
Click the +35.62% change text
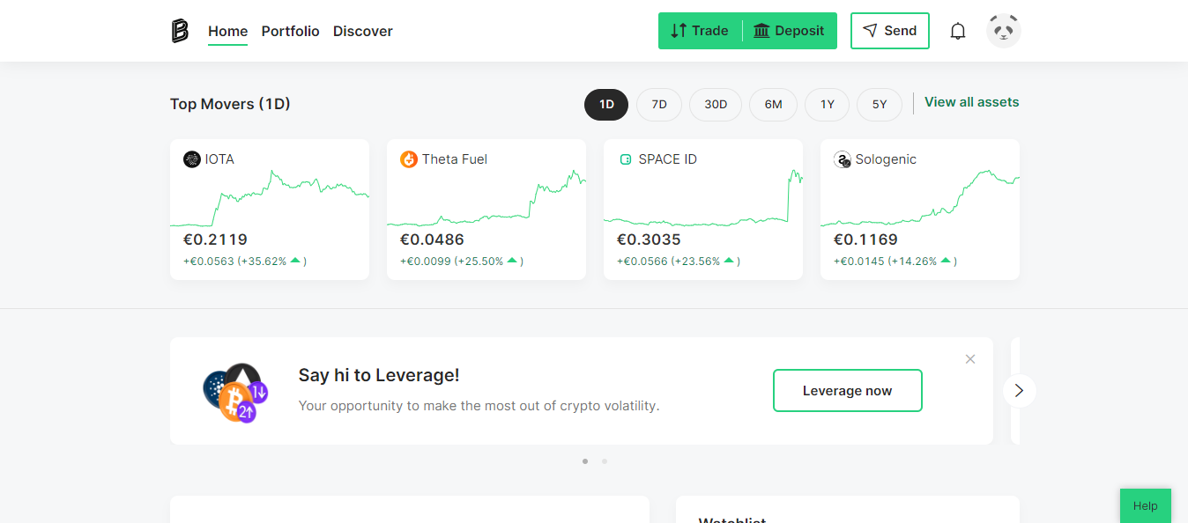[245, 261]
